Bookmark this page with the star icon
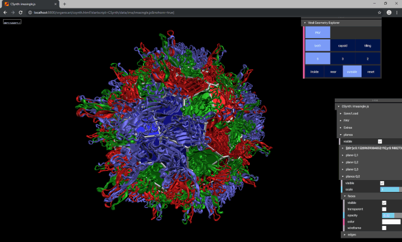This screenshot has height=242, width=402. [379, 12]
